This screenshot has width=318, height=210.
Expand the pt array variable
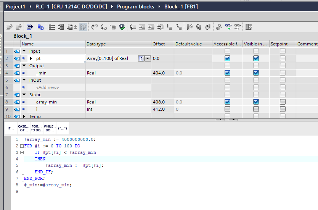tap(31, 58)
